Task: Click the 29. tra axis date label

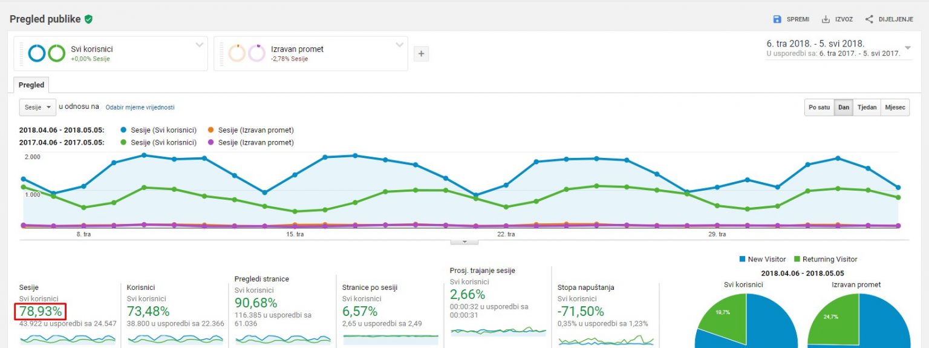Action: (716, 234)
